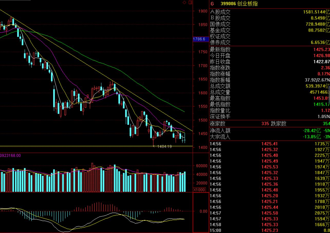The width and height of the screenshot is (330, 233).
Task: Select the tick row with volume 1974万
Action: coord(270,167)
